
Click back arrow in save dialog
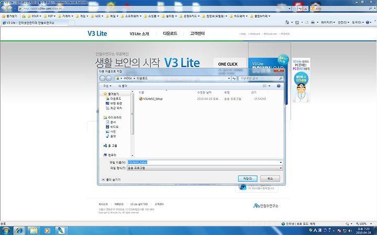click(103, 78)
